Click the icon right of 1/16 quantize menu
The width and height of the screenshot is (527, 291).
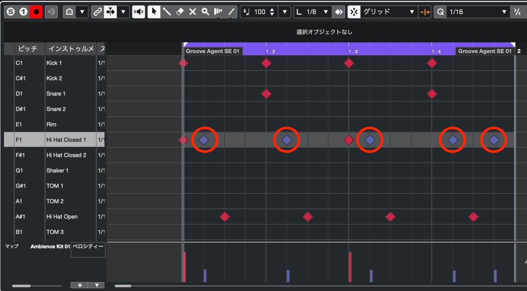coord(517,12)
